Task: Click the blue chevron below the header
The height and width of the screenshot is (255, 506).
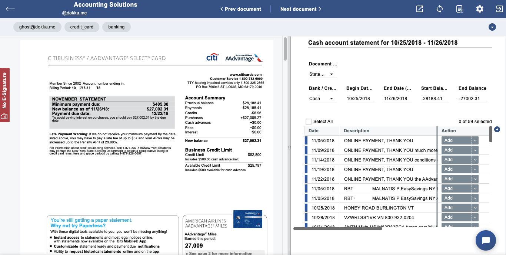Action: tap(492, 27)
